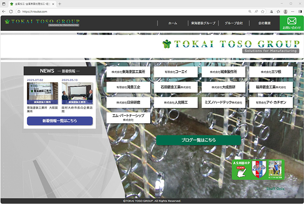Click the 新着情報一覧はこちら button
The image size is (304, 204).
60,121
